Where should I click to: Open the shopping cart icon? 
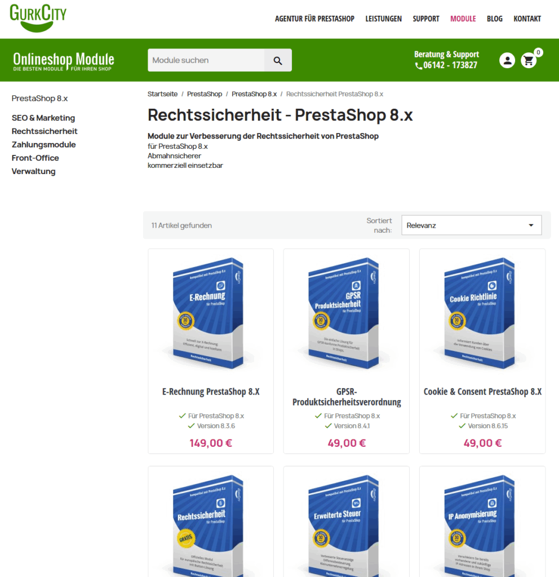(529, 60)
